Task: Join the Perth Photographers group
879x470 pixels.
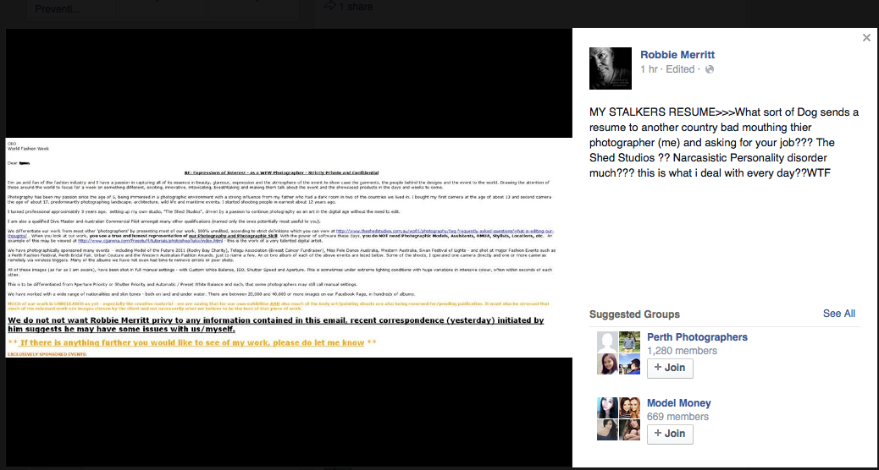Action: coord(670,368)
